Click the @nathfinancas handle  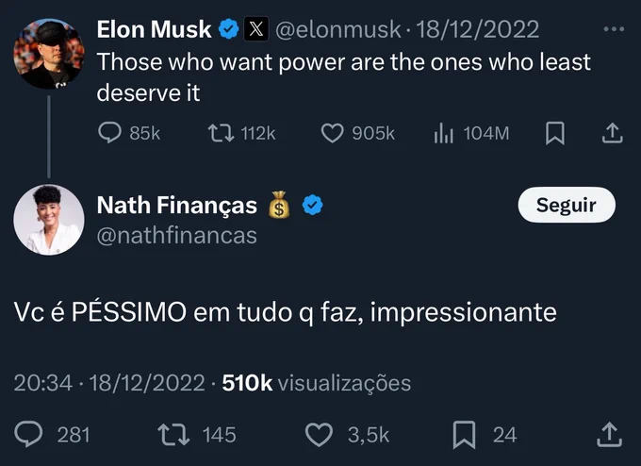pos(177,236)
